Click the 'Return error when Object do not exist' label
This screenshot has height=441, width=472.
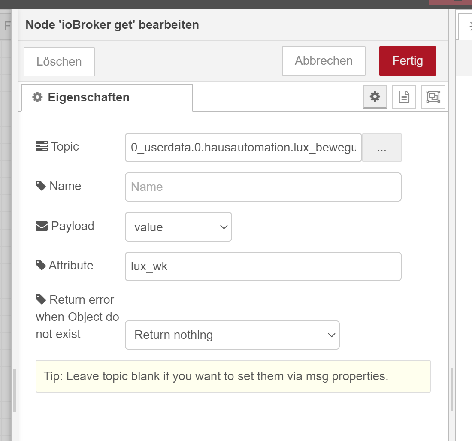tap(77, 317)
